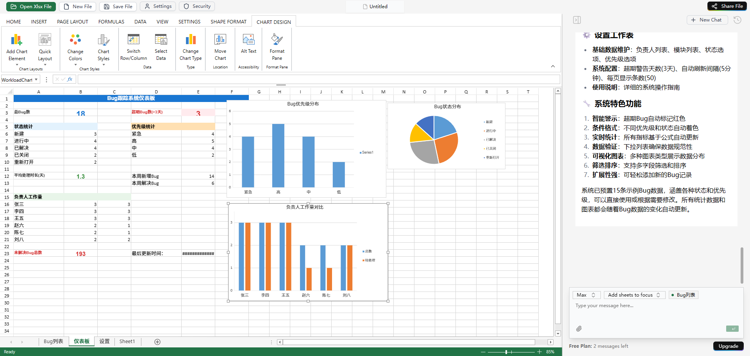
Task: Collapse the side chat panel icon
Action: pos(577,20)
